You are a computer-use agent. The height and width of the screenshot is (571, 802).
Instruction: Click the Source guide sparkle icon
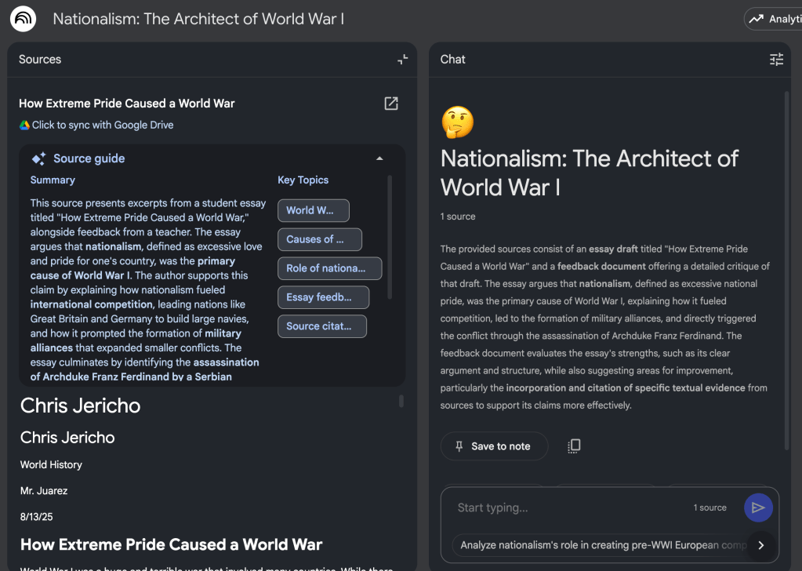[x=38, y=158]
